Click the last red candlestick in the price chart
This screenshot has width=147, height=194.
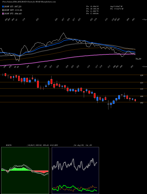click(x=135, y=100)
